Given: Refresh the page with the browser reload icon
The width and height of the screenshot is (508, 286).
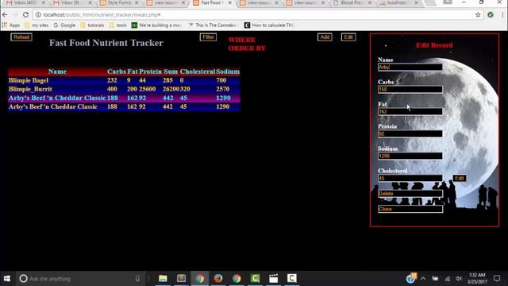Looking at the screenshot, I should click(25, 15).
